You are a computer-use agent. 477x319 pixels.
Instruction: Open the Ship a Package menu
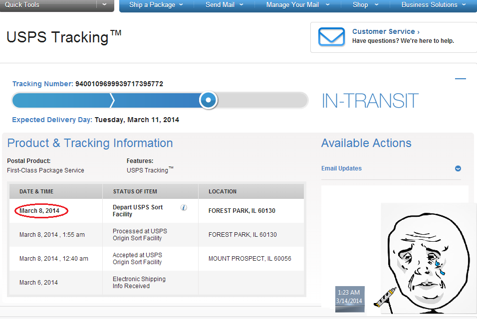coord(156,5)
